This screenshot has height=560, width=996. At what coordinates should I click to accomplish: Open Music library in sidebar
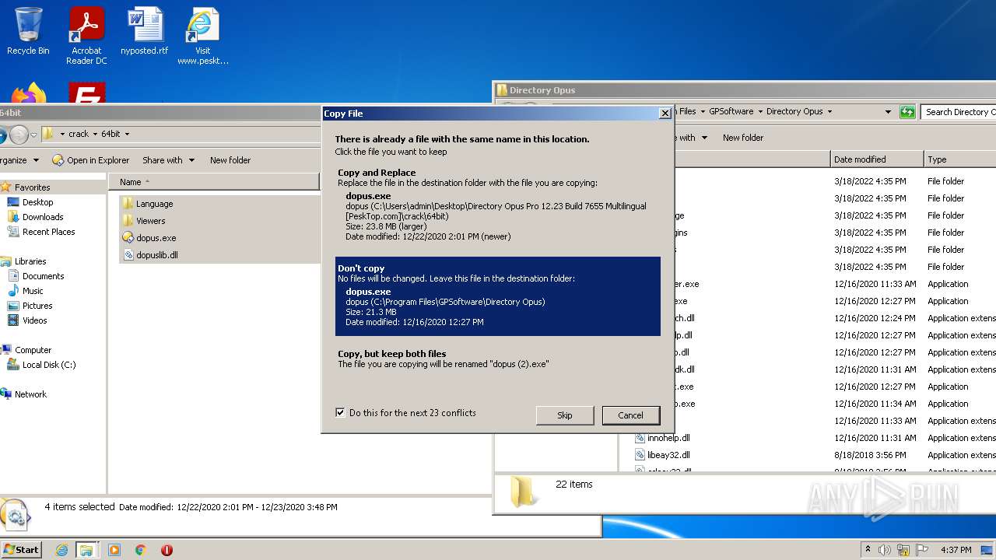[33, 291]
